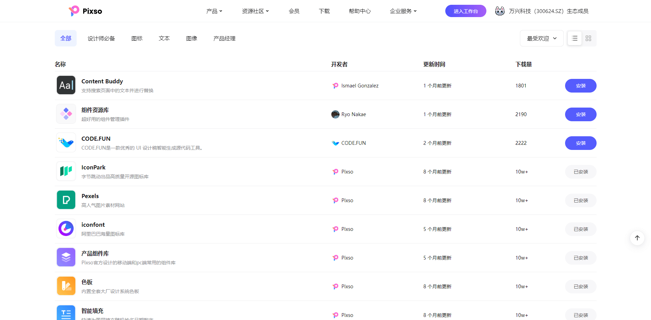Open the iconfont plugin icon
The image size is (651, 320).
pyautogui.click(x=66, y=228)
